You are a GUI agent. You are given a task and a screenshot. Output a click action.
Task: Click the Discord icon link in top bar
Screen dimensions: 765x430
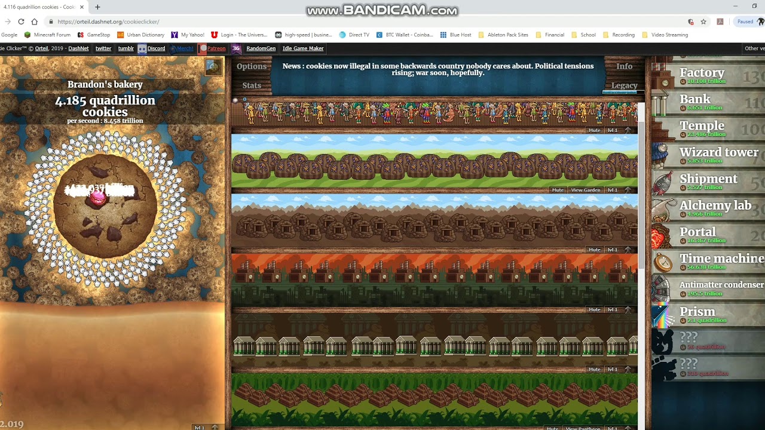(x=142, y=48)
